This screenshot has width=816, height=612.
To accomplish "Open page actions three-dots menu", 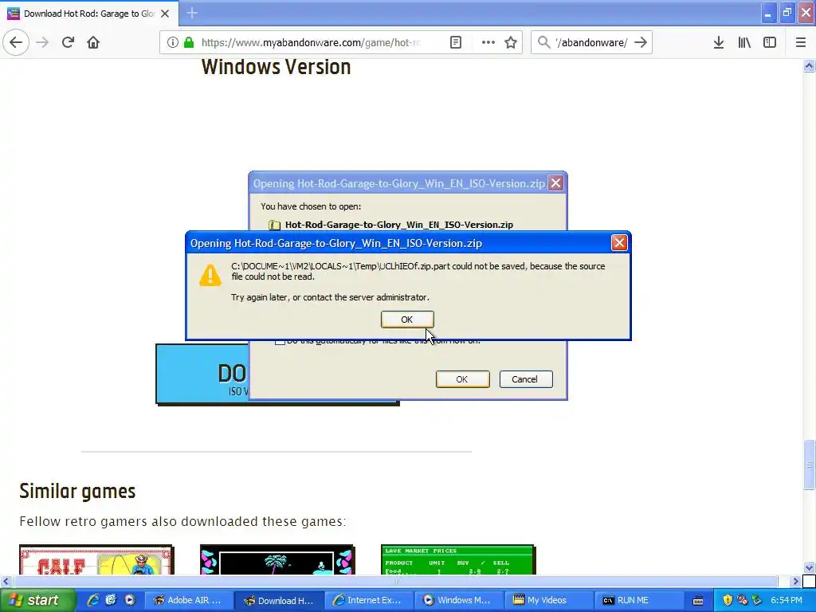I will 488,42.
